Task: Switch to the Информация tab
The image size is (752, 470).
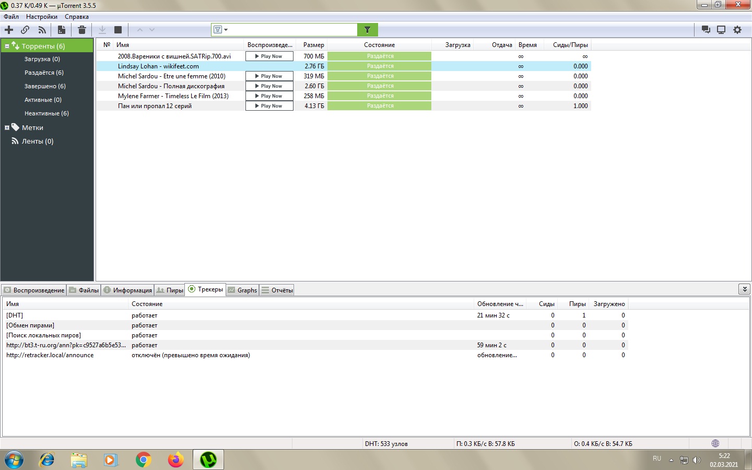Action: 127,290
